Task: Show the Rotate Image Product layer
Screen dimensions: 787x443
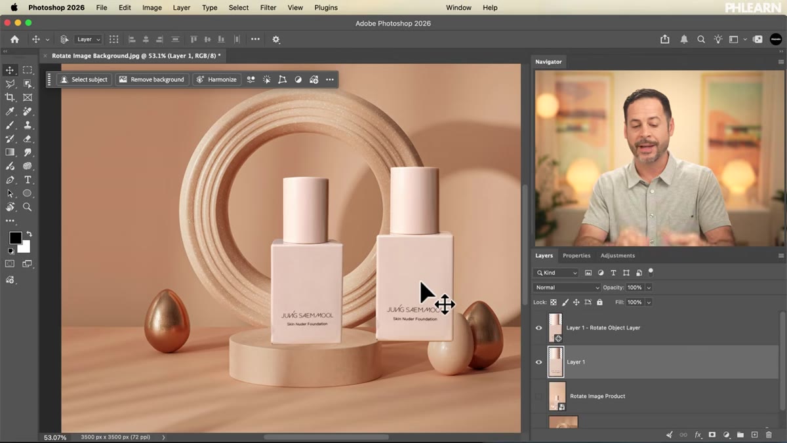Action: (x=539, y=396)
